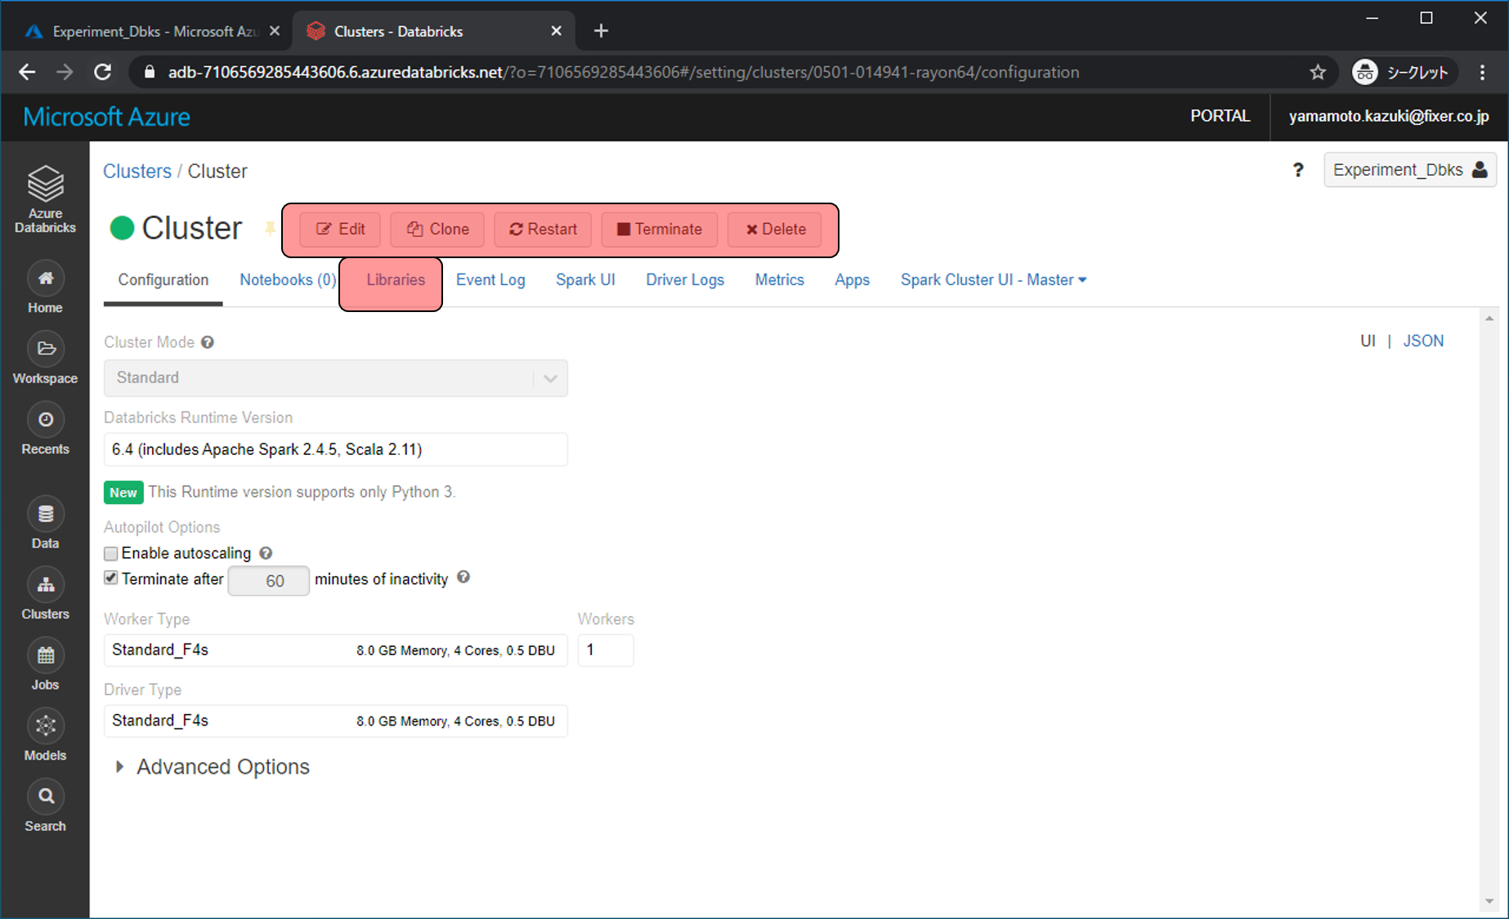This screenshot has width=1509, height=919.
Task: Close the Experiment_Dbks browser tab
Action: pos(275,31)
